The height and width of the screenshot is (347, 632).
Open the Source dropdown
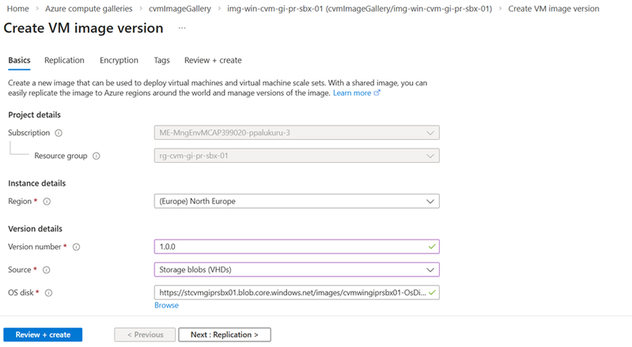click(x=296, y=270)
